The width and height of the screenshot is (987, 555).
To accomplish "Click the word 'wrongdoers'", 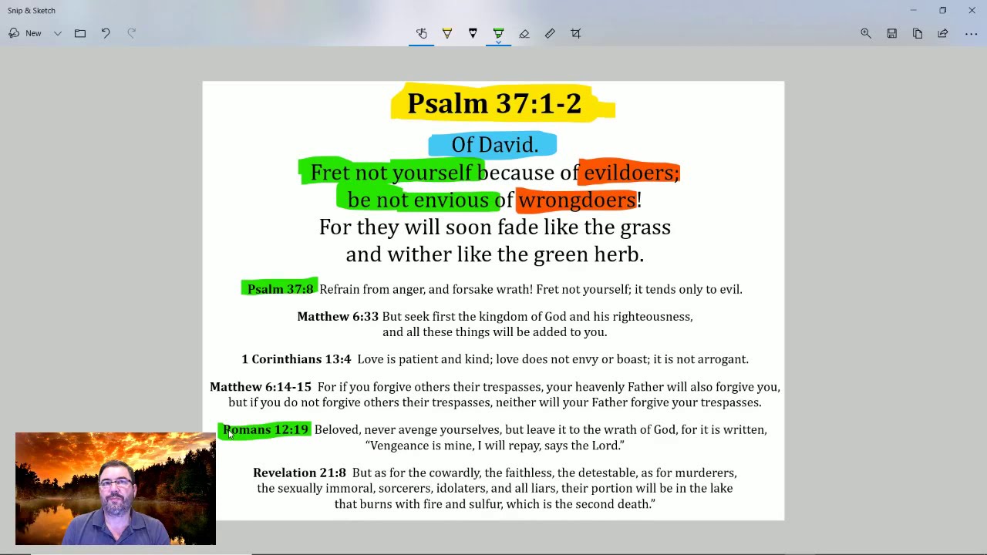I will click(577, 200).
